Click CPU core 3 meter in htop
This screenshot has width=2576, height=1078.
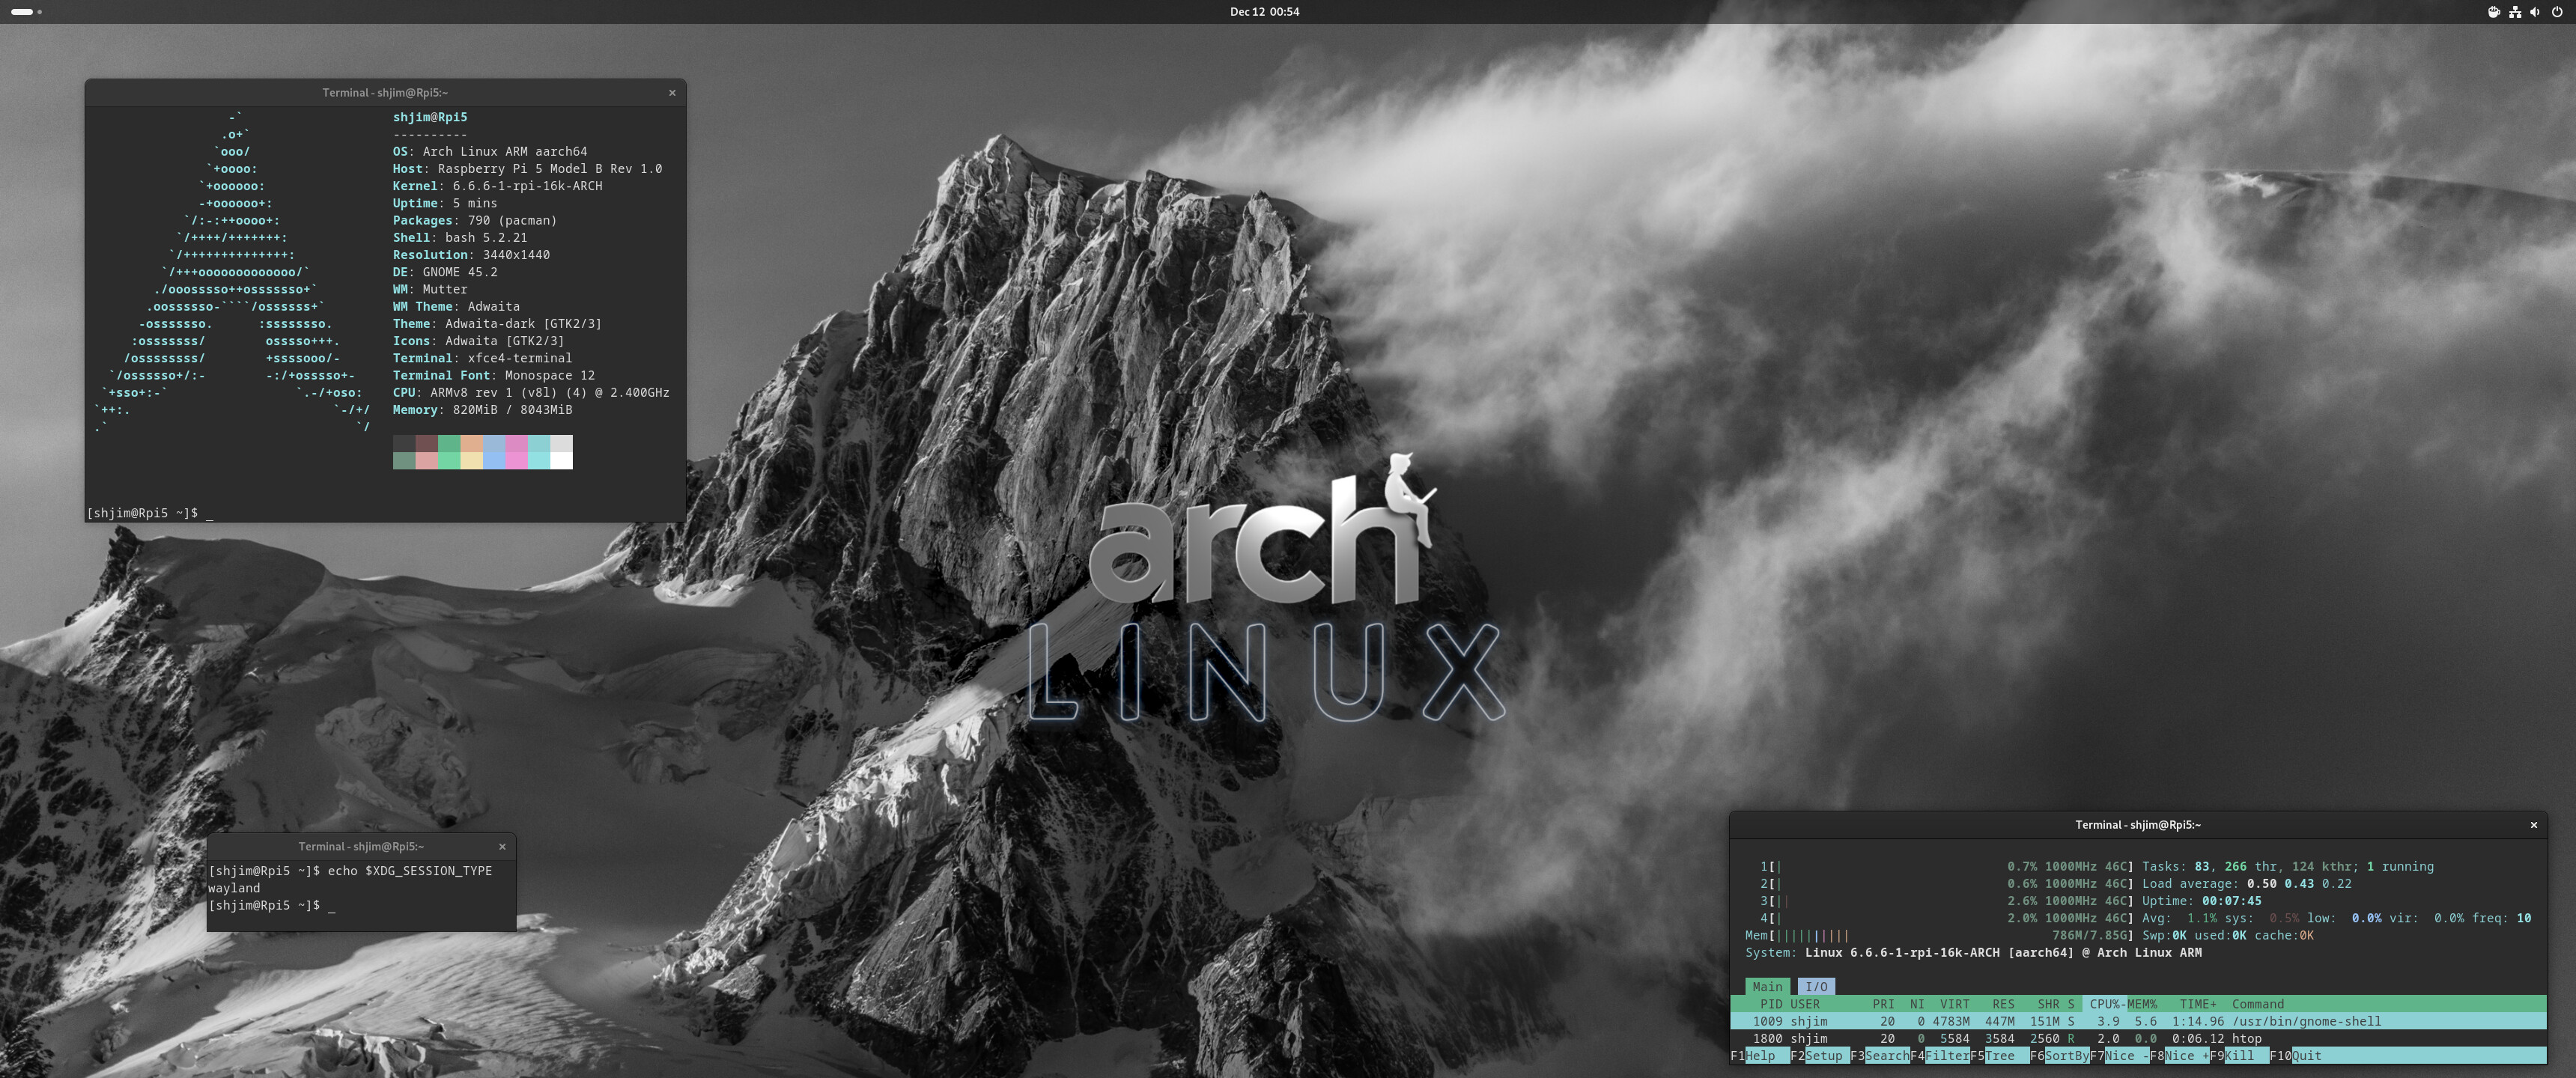click(x=1946, y=901)
